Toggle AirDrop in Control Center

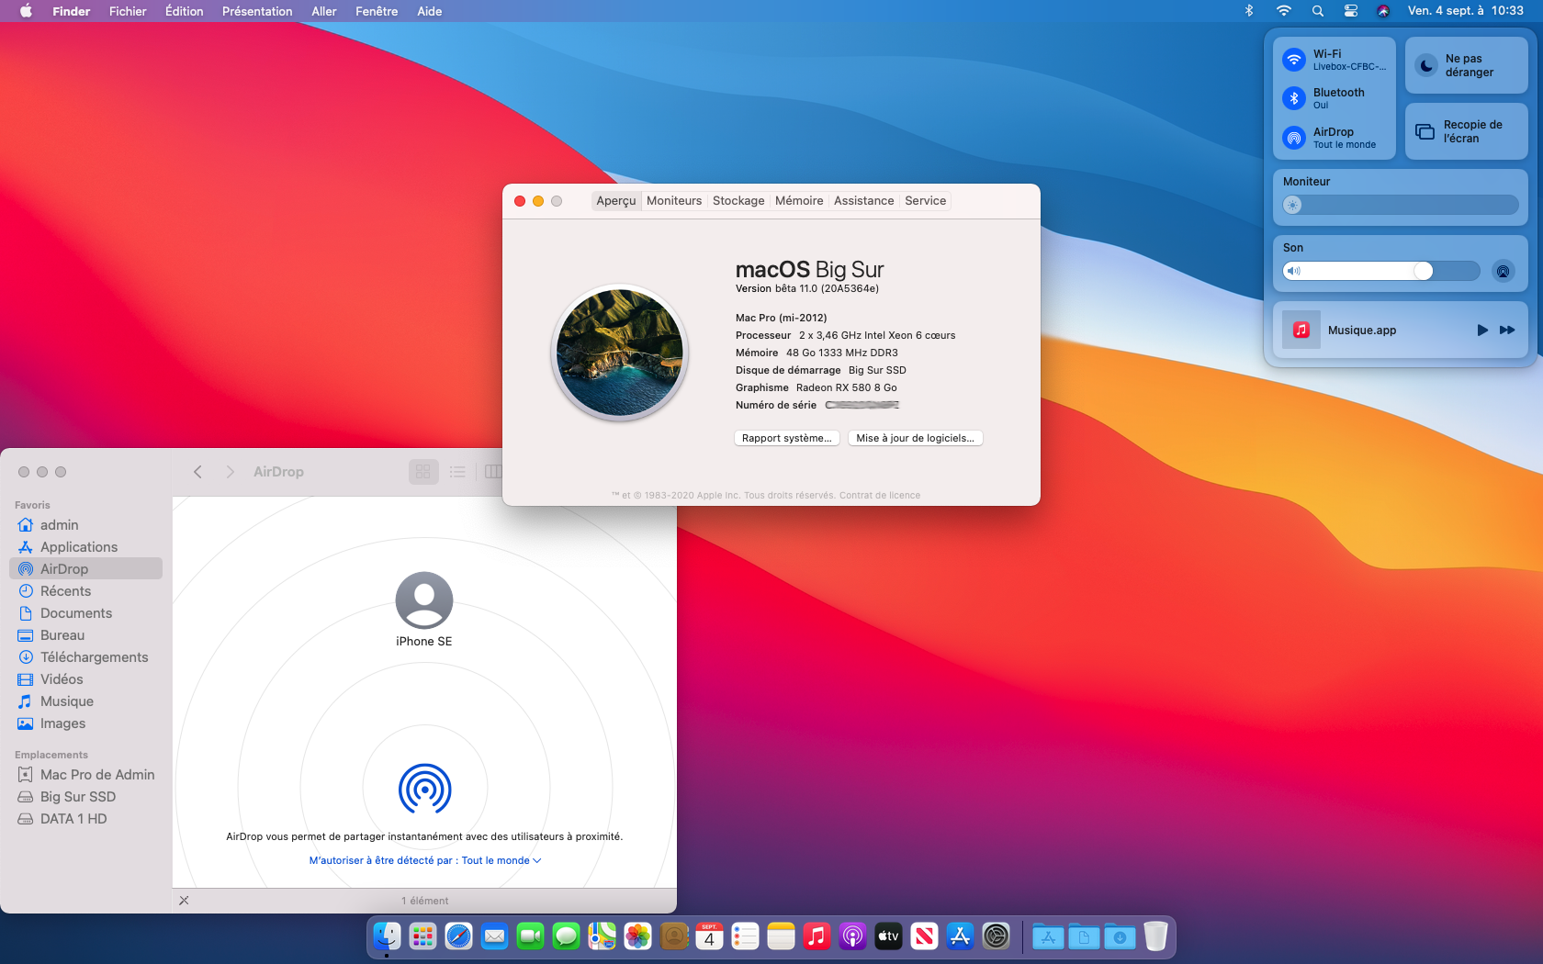coord(1294,138)
